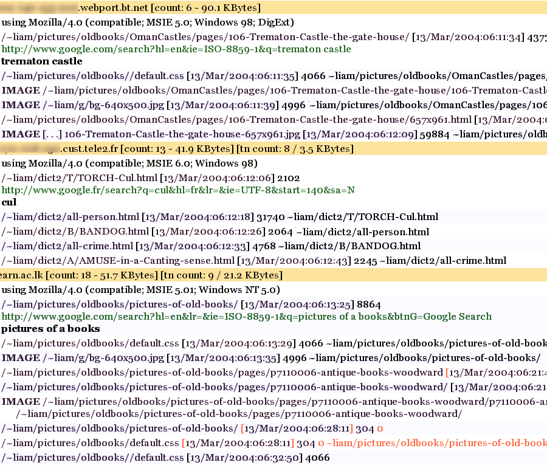This screenshot has height=465, width=547.
Task: Open the 657x961.html Trematon Castle page link
Action: (x=236, y=120)
